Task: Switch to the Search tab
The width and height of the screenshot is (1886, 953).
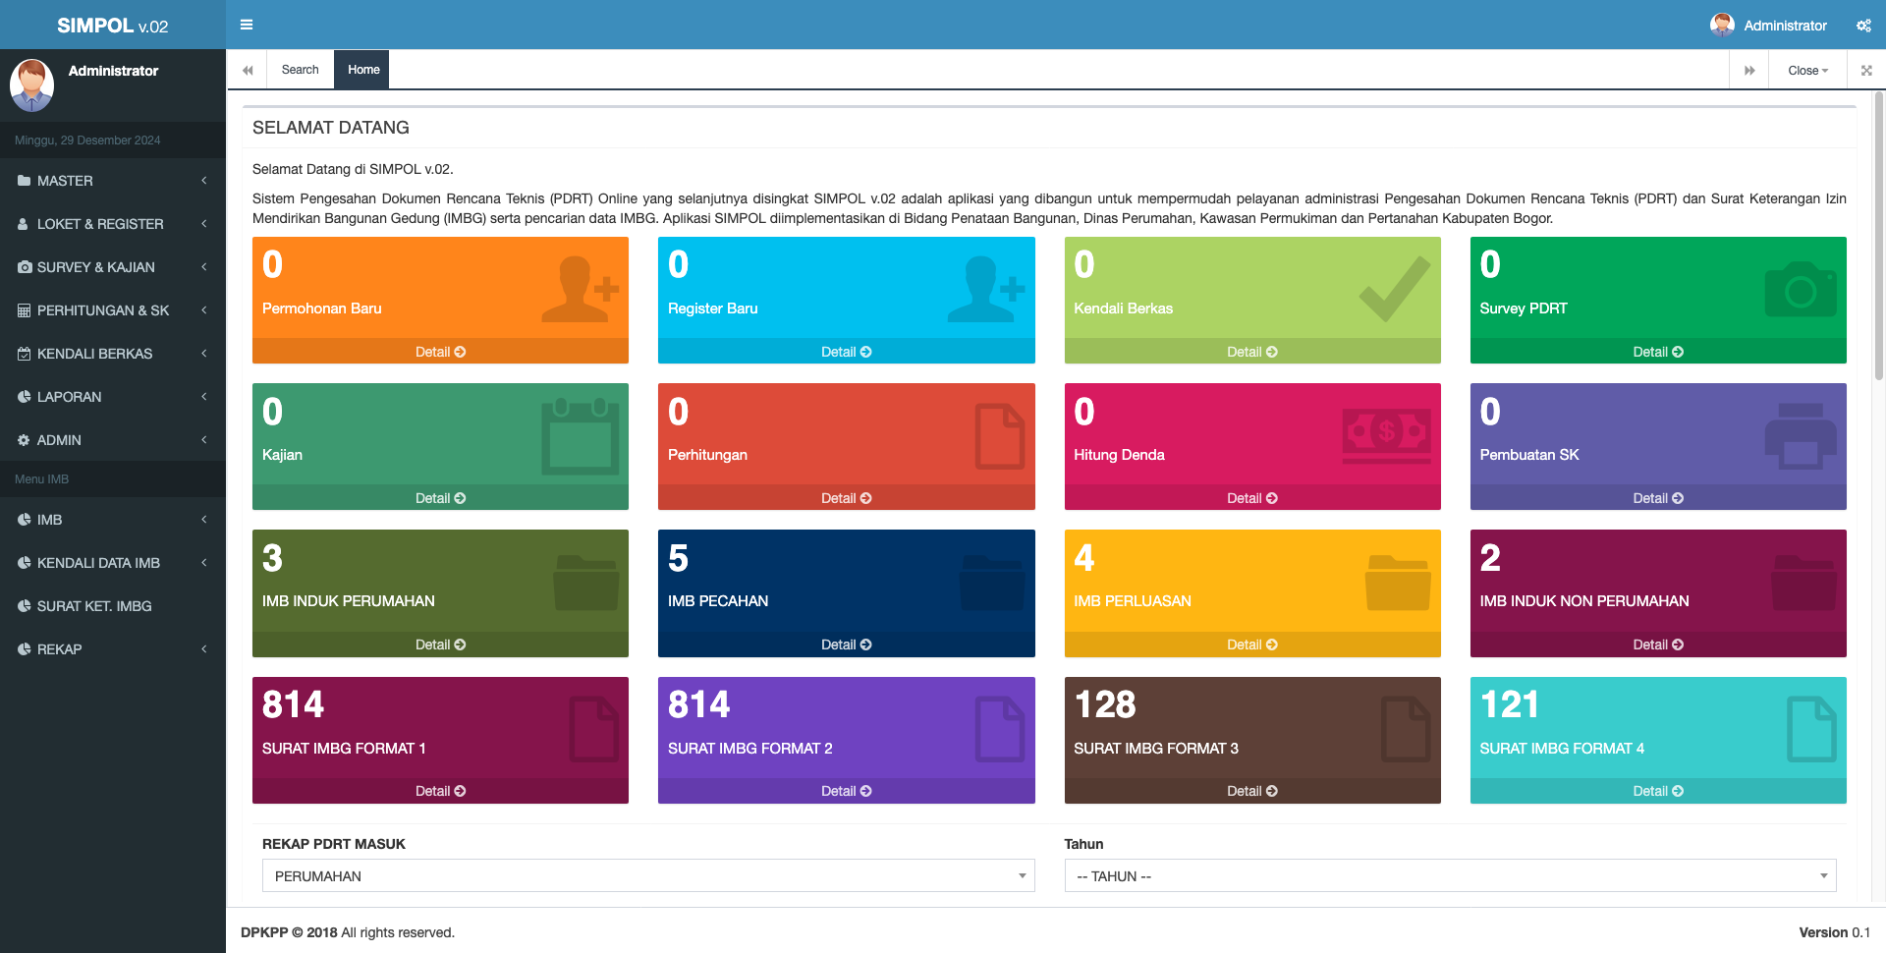Action: pyautogui.click(x=300, y=70)
